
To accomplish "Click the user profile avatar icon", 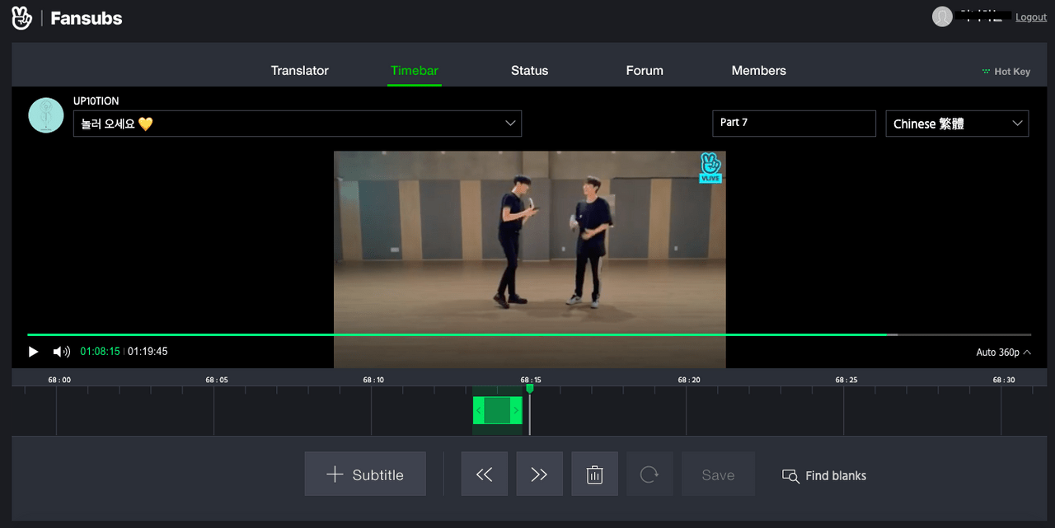I will [x=942, y=16].
